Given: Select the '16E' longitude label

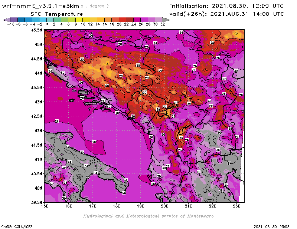Looking at the screenshot, I should 69,206.
